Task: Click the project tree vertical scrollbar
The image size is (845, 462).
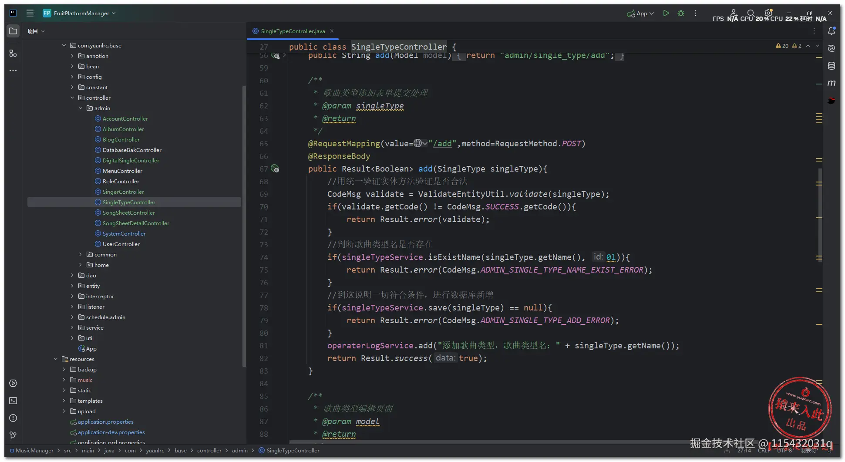Action: [244, 226]
